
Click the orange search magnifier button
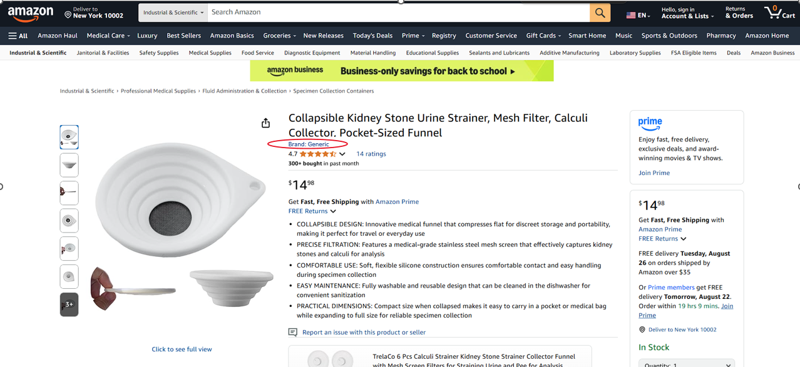[x=599, y=13]
